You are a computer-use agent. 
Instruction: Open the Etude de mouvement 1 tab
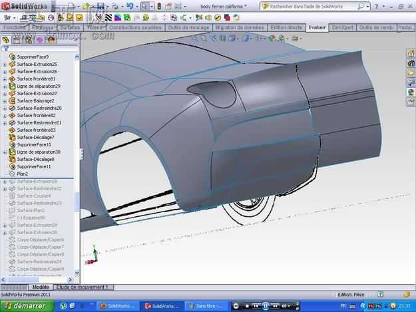tap(83, 287)
